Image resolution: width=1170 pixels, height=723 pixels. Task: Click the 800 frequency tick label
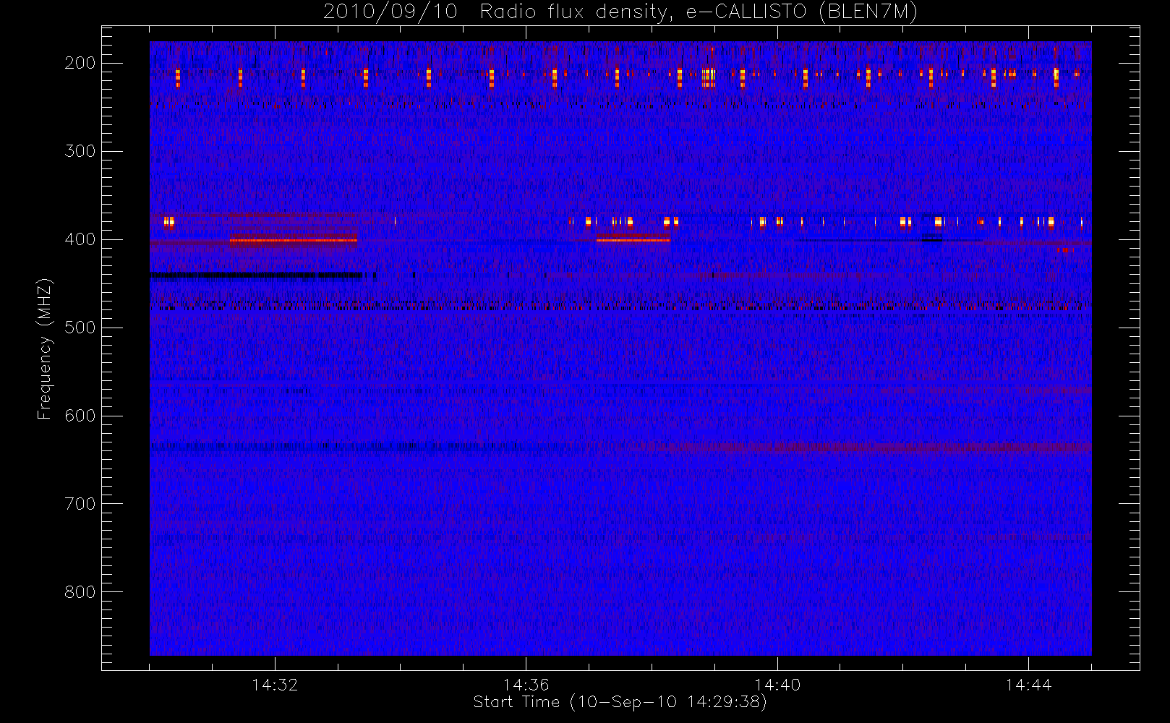[x=80, y=592]
